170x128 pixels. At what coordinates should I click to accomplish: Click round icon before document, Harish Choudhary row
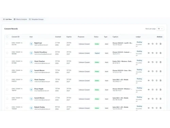156,53
